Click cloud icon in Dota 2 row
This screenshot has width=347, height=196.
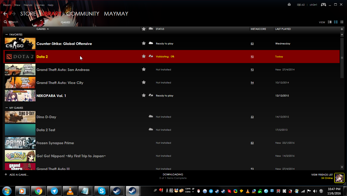coord(151,56)
